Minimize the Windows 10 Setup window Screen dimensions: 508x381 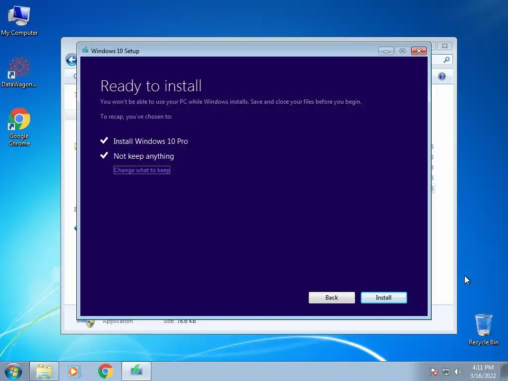click(x=386, y=51)
